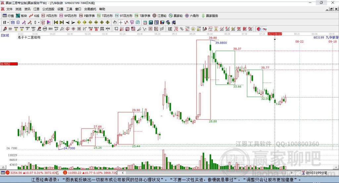This screenshot has height=183, width=339.
Task: Open the 9P四方形 tool
Action: point(68,16)
